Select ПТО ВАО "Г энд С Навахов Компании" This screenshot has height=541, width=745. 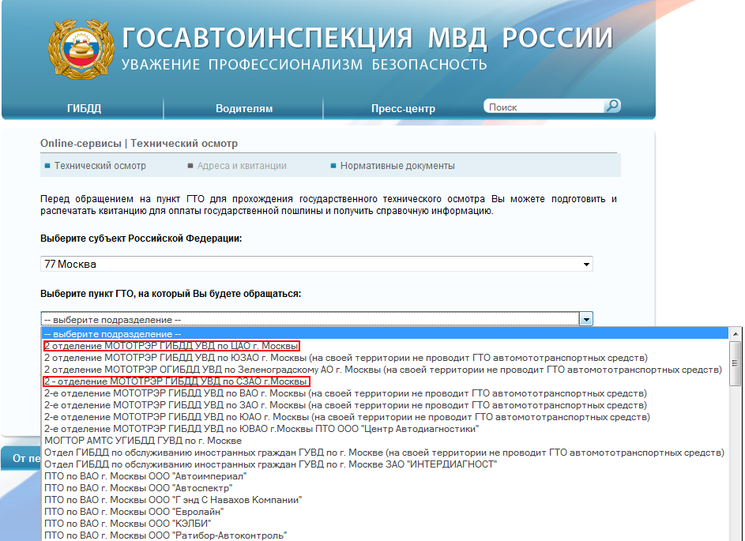pos(385,500)
